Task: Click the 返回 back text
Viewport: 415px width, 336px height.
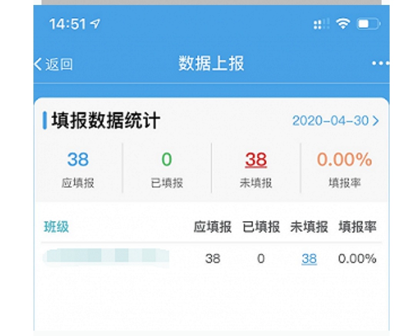Action: tap(59, 64)
